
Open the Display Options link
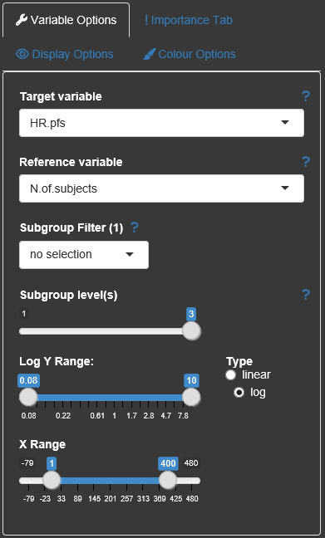[65, 54]
